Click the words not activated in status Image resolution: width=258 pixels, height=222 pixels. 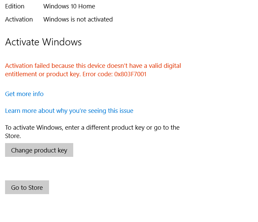(95, 19)
